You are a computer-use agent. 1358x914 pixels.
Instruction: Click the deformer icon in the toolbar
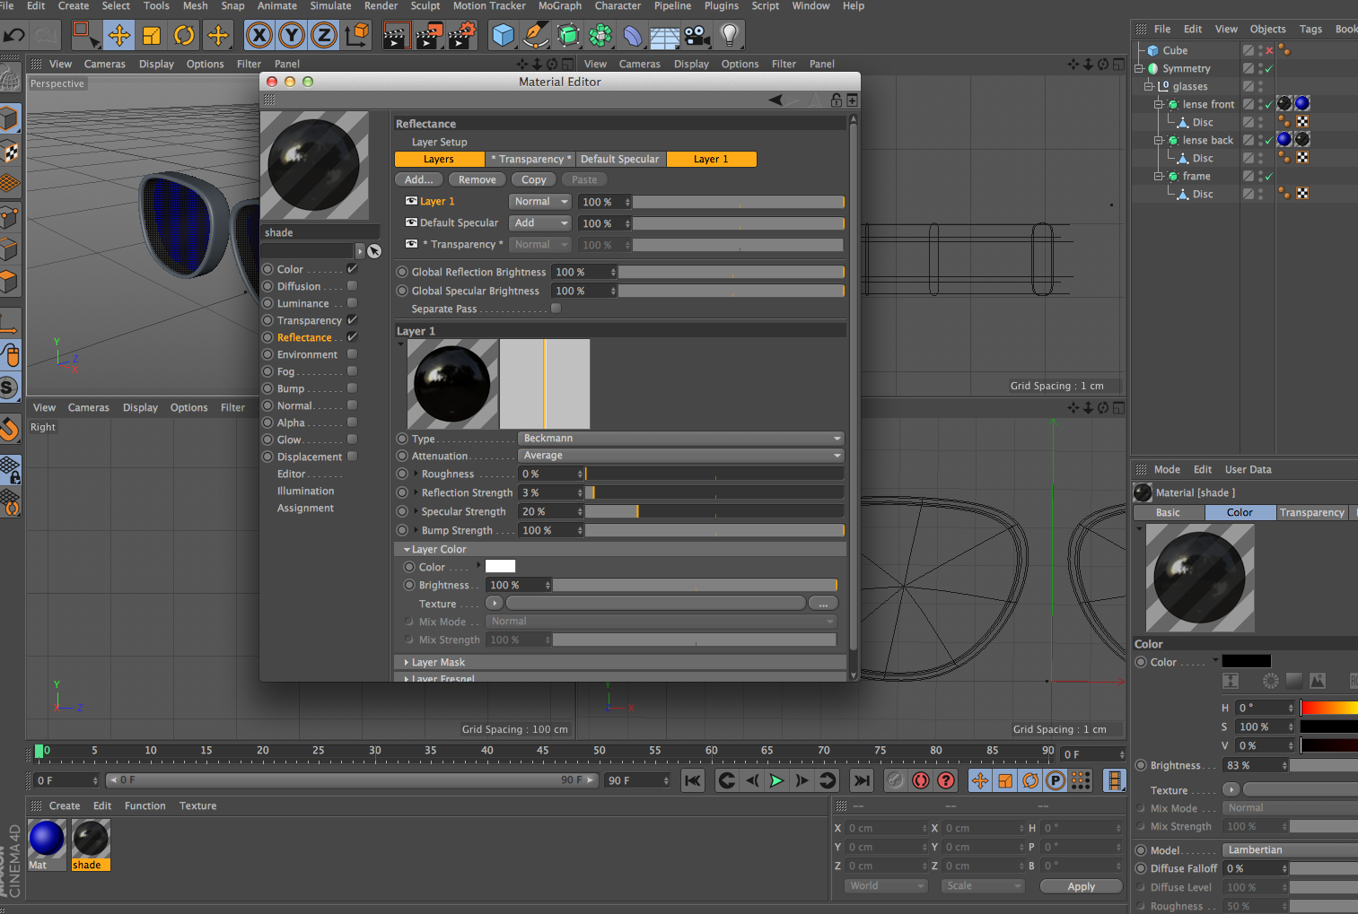point(633,36)
